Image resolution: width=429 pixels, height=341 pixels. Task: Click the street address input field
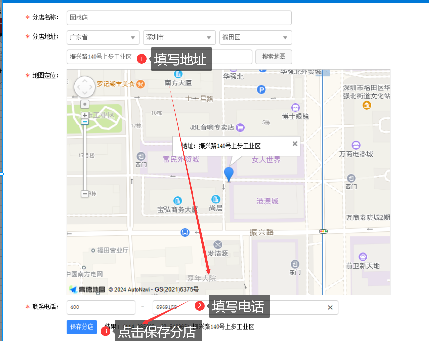tap(160, 57)
